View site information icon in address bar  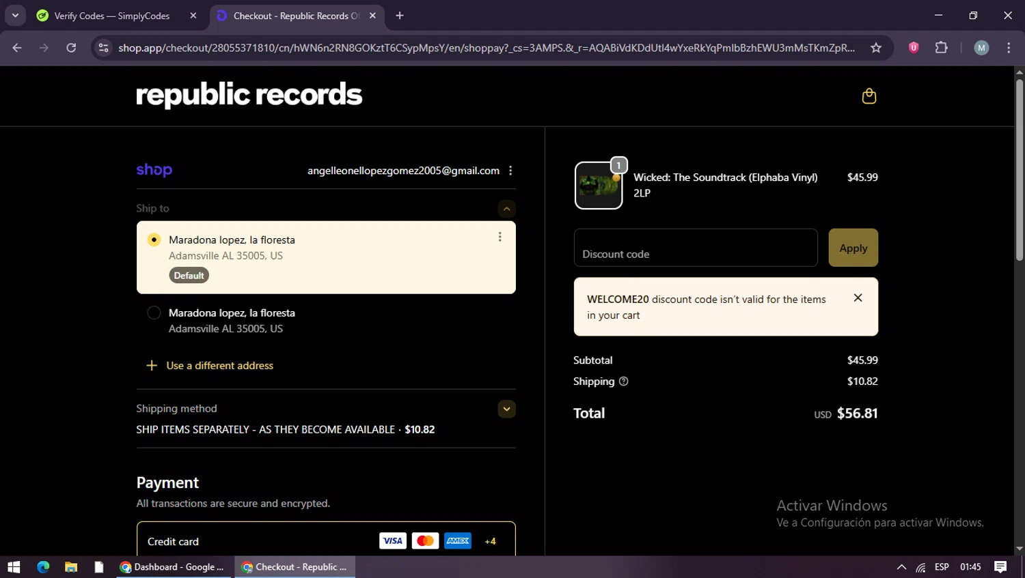tap(103, 48)
